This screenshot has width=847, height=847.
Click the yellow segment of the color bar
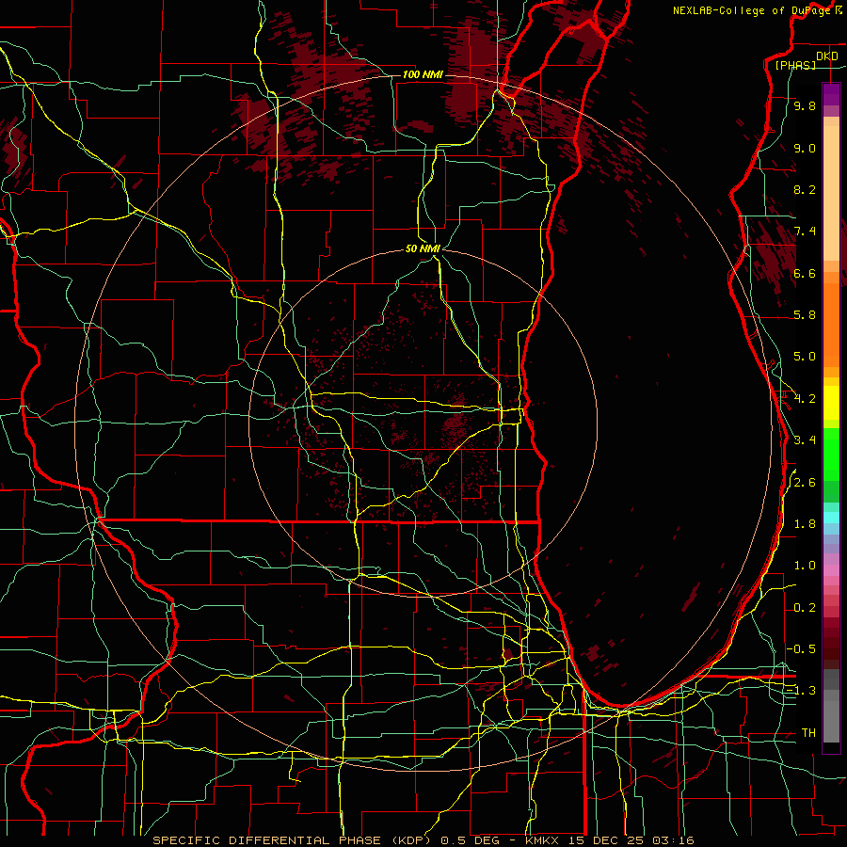click(x=831, y=403)
